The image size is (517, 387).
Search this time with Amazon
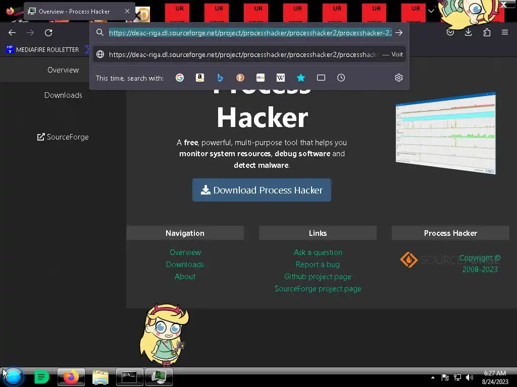click(x=200, y=78)
